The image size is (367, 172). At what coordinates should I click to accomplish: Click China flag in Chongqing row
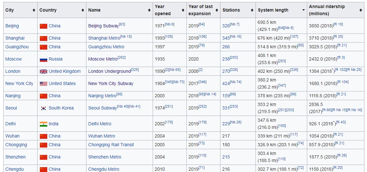coord(43,145)
